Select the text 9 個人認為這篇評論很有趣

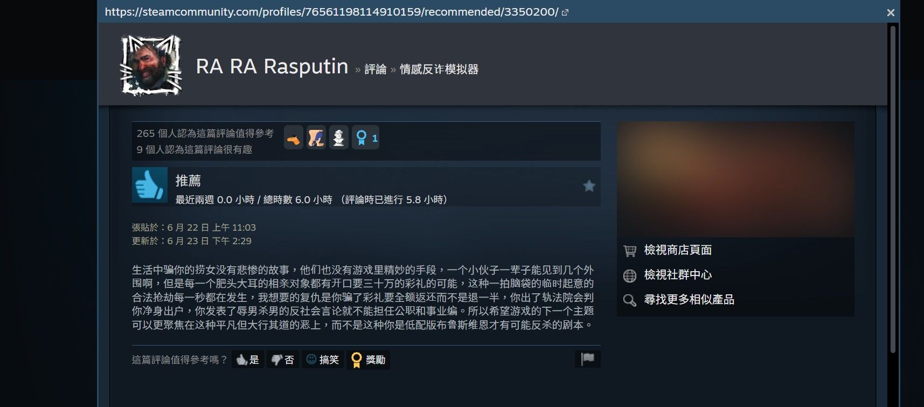(194, 149)
